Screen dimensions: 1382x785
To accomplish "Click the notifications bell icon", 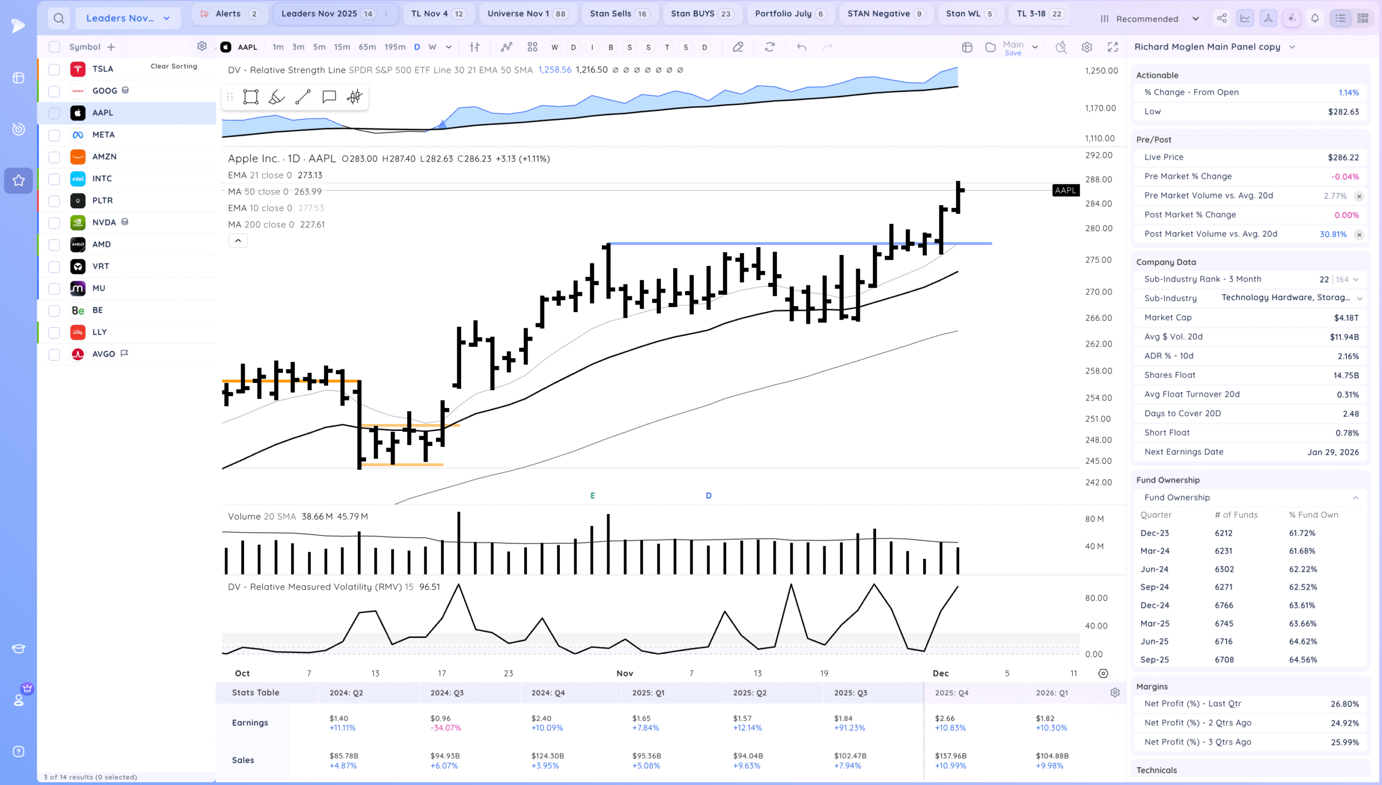I will point(1315,18).
